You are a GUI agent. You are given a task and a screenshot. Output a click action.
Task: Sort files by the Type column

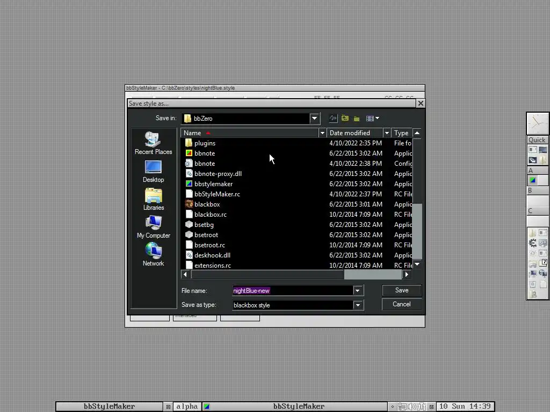[402, 133]
